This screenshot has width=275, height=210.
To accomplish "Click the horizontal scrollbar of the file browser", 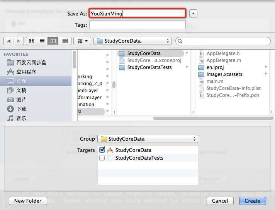I will click(213, 118).
